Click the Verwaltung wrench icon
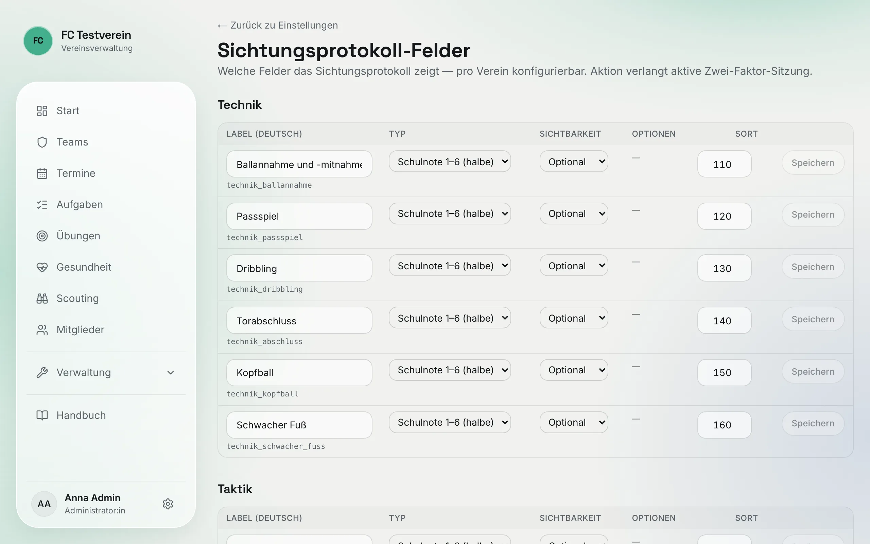 42,373
